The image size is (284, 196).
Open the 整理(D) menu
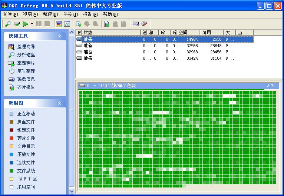pyautogui.click(x=50, y=14)
